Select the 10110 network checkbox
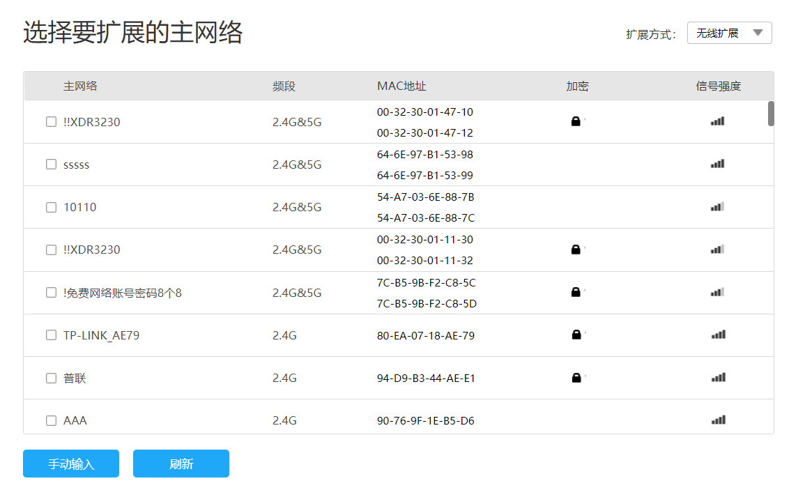The width and height of the screenshot is (805, 497). (51, 207)
